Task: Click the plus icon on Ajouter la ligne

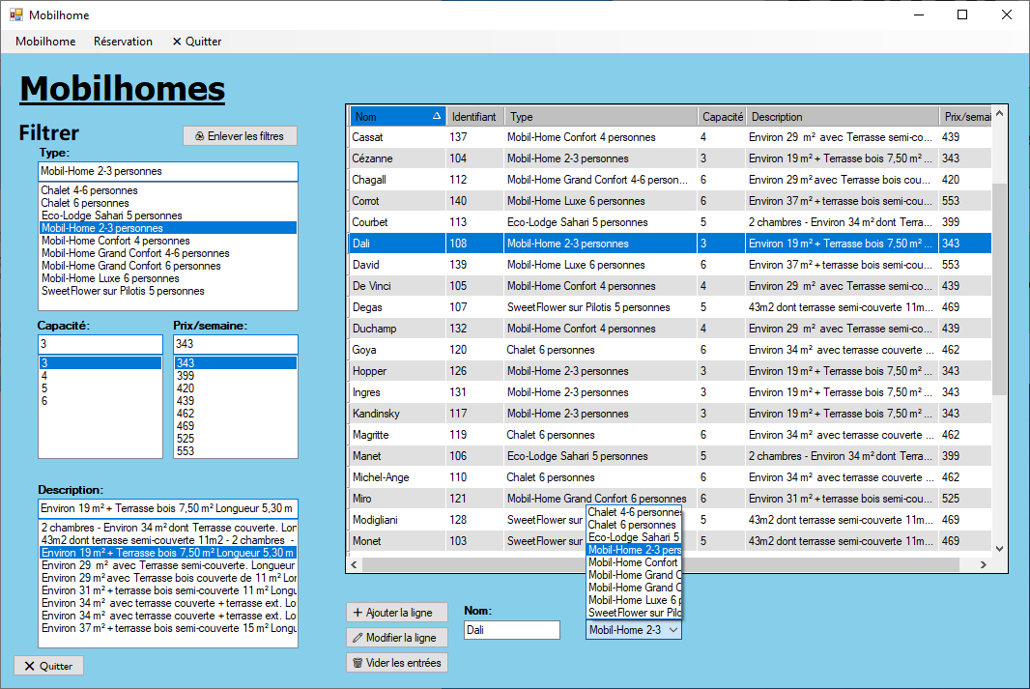Action: click(358, 613)
